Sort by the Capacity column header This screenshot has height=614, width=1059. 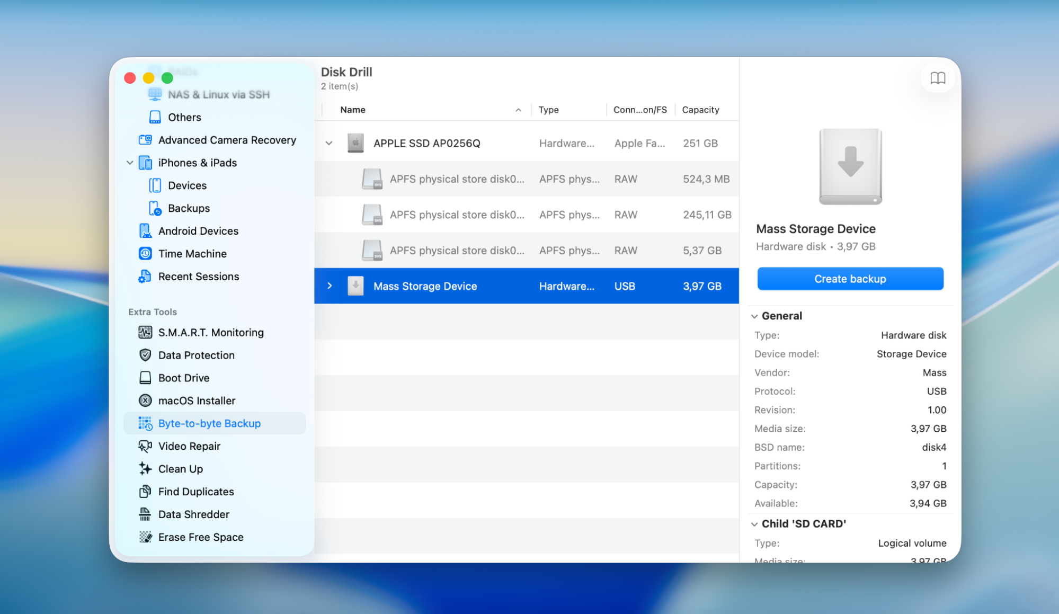tap(700, 110)
